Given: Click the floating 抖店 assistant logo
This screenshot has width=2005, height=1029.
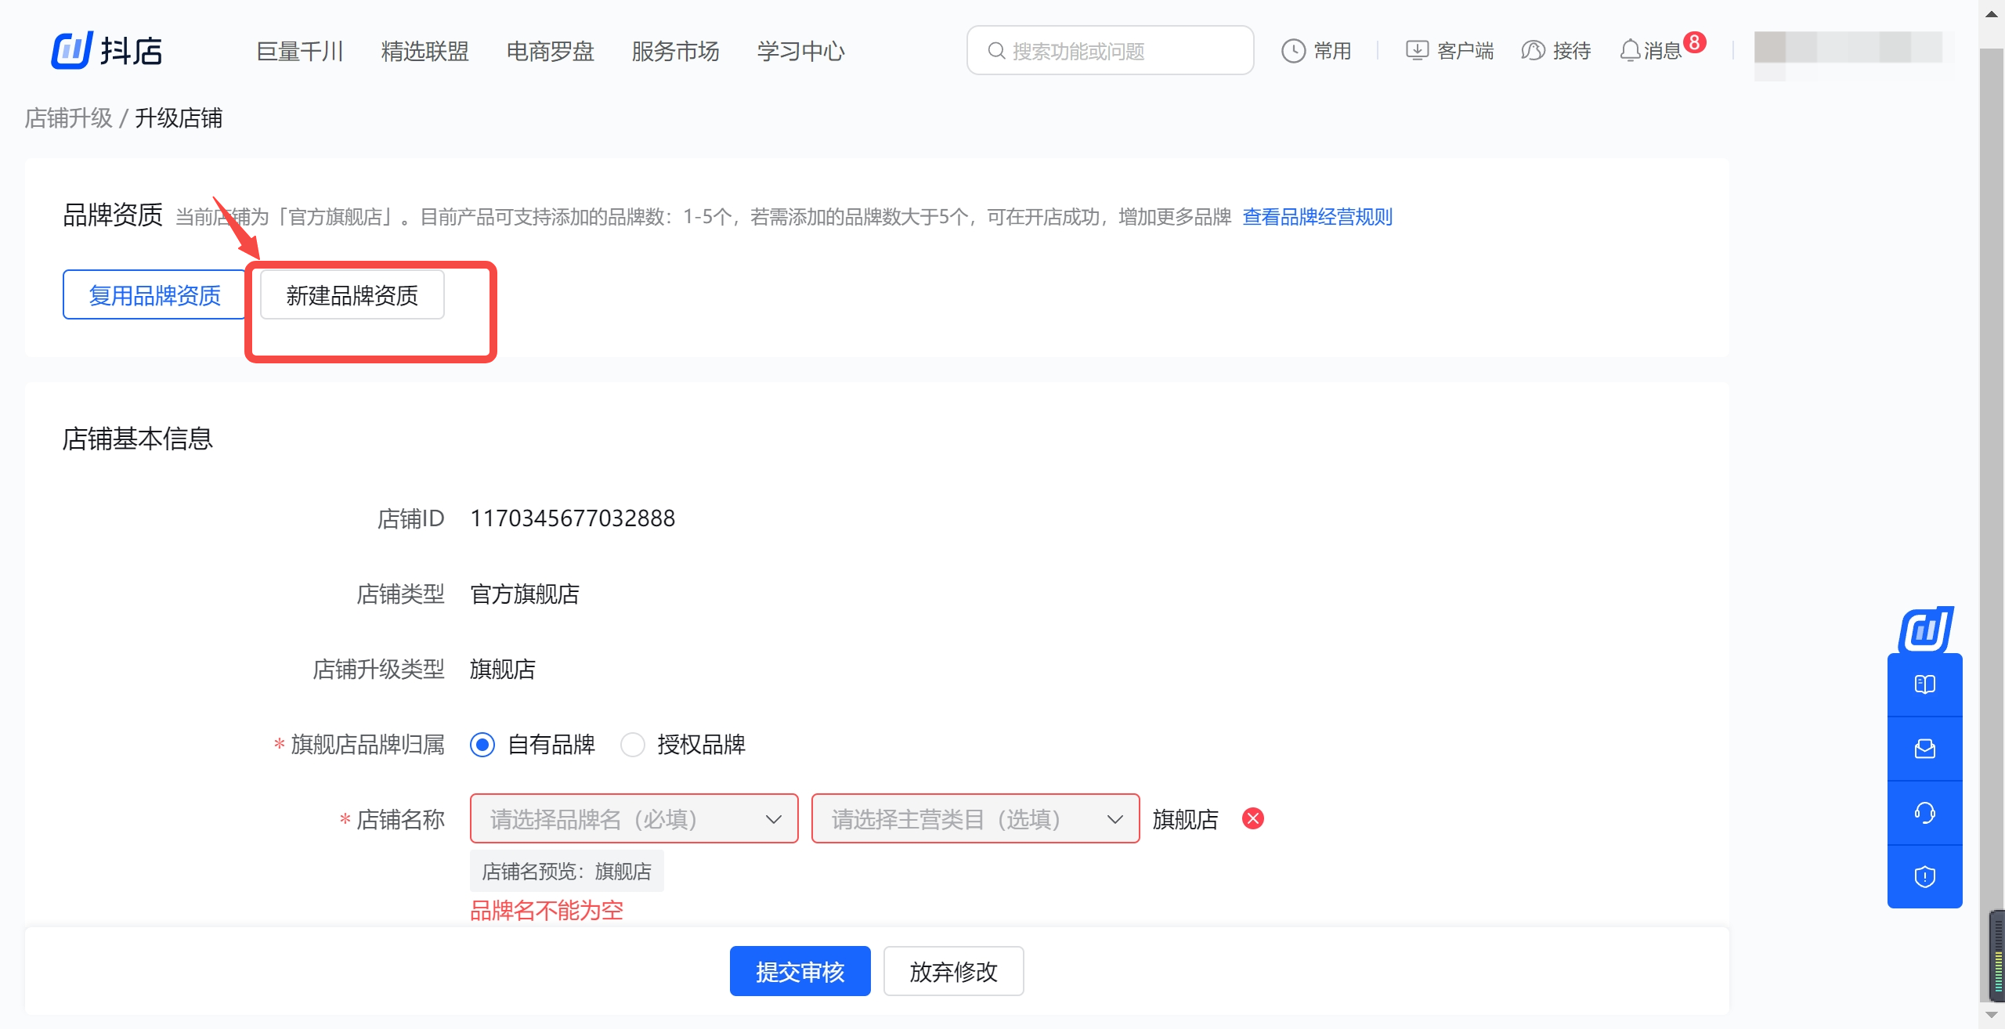Looking at the screenshot, I should point(1926,630).
